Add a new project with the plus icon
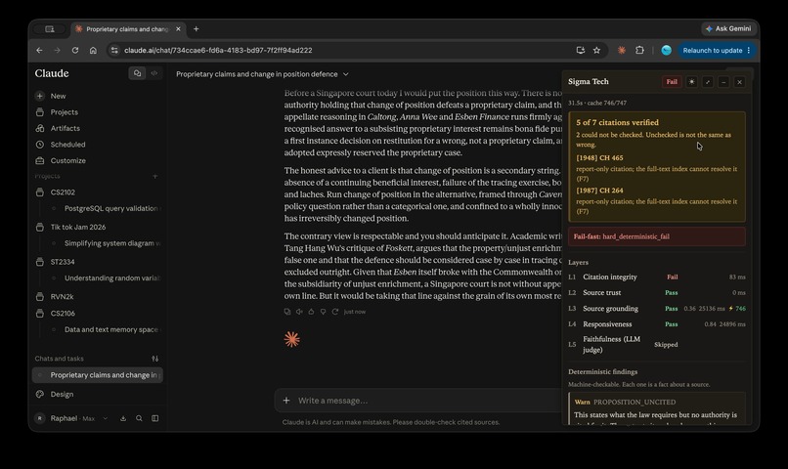Screen dimensions: 788x469 coord(154,176)
